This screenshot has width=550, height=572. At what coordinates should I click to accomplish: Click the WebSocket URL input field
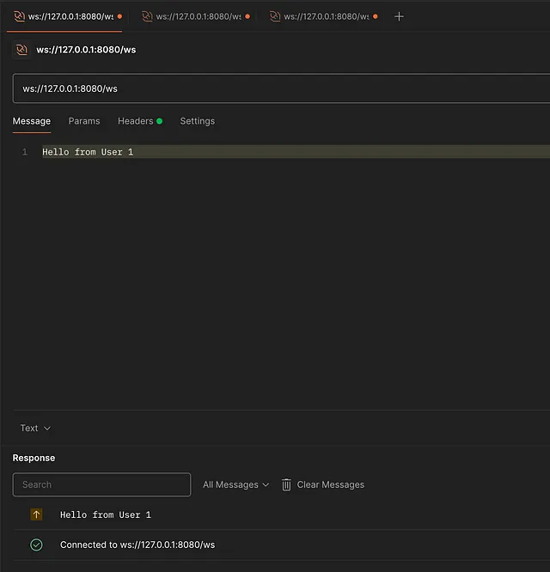tap(280, 88)
